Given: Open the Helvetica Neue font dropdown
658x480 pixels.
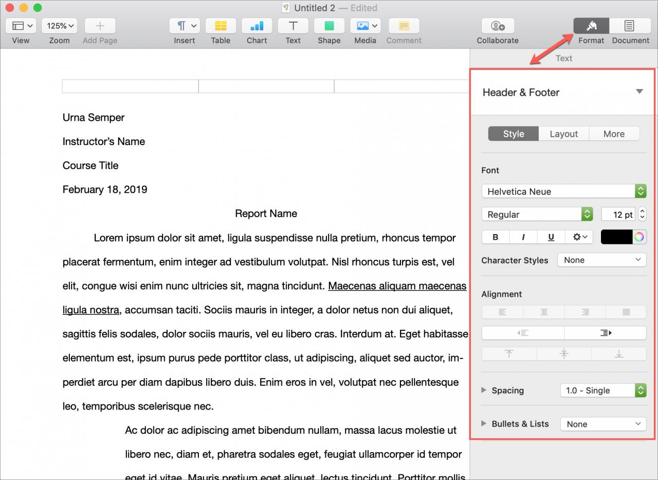Looking at the screenshot, I should pyautogui.click(x=564, y=191).
